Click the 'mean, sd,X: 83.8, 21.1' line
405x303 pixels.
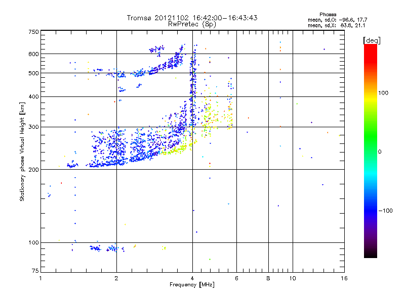(x=336, y=26)
